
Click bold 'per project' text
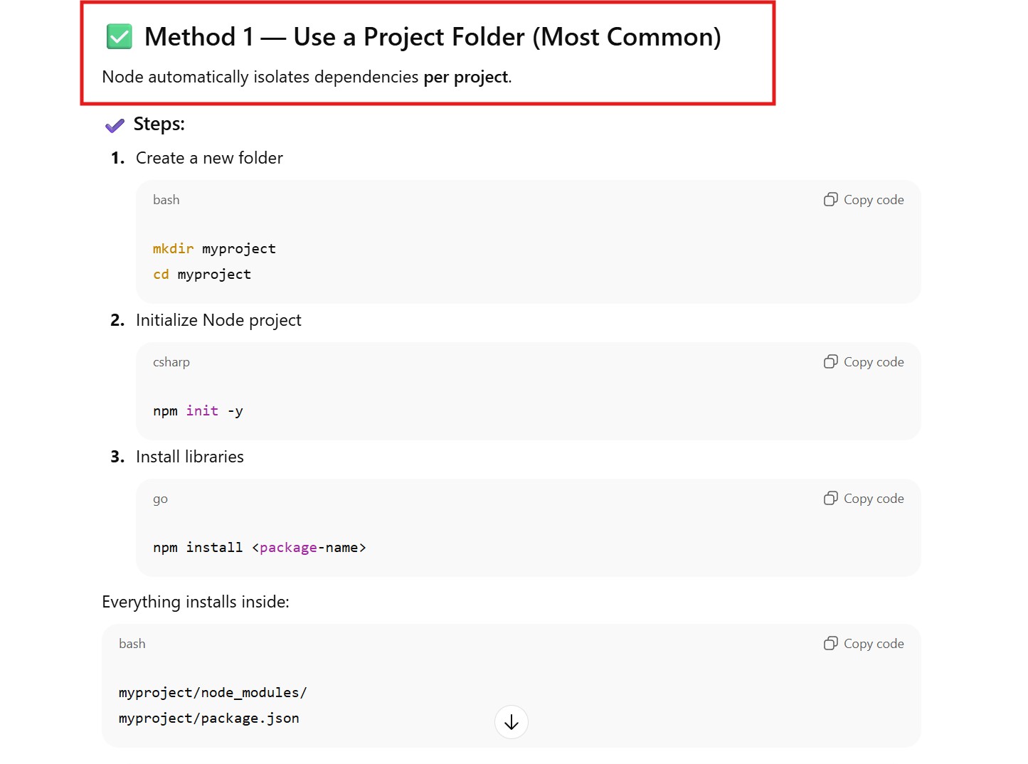tap(466, 77)
